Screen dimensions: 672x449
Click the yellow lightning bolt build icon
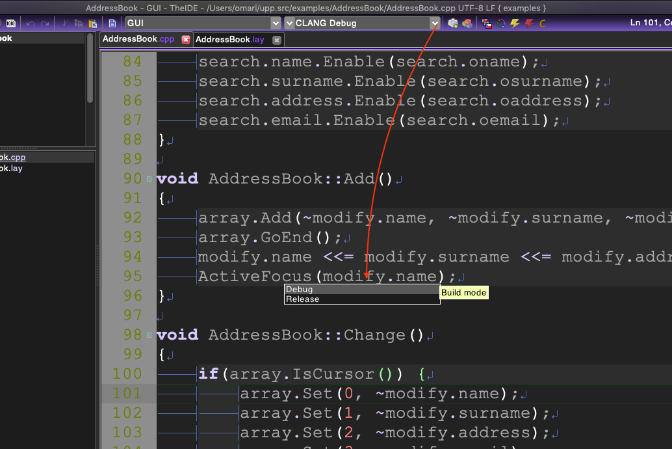click(x=515, y=23)
